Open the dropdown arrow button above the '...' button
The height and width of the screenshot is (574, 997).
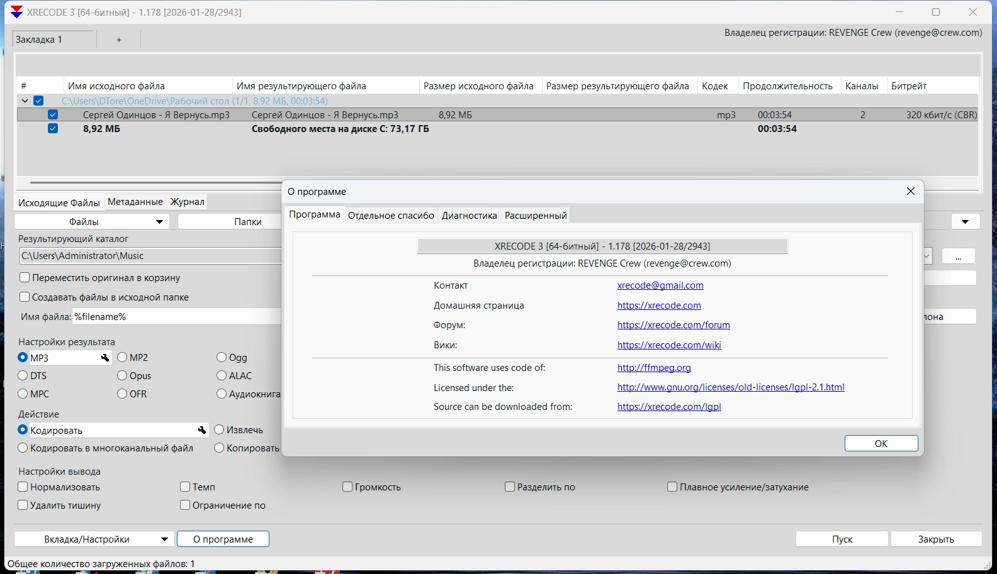click(966, 221)
